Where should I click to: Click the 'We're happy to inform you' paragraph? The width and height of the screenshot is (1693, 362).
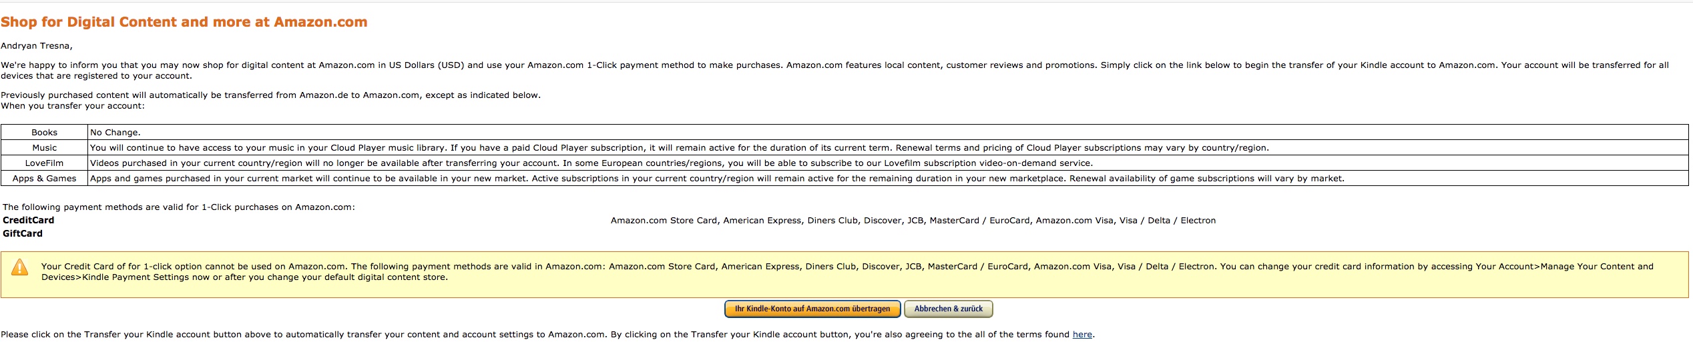point(834,71)
